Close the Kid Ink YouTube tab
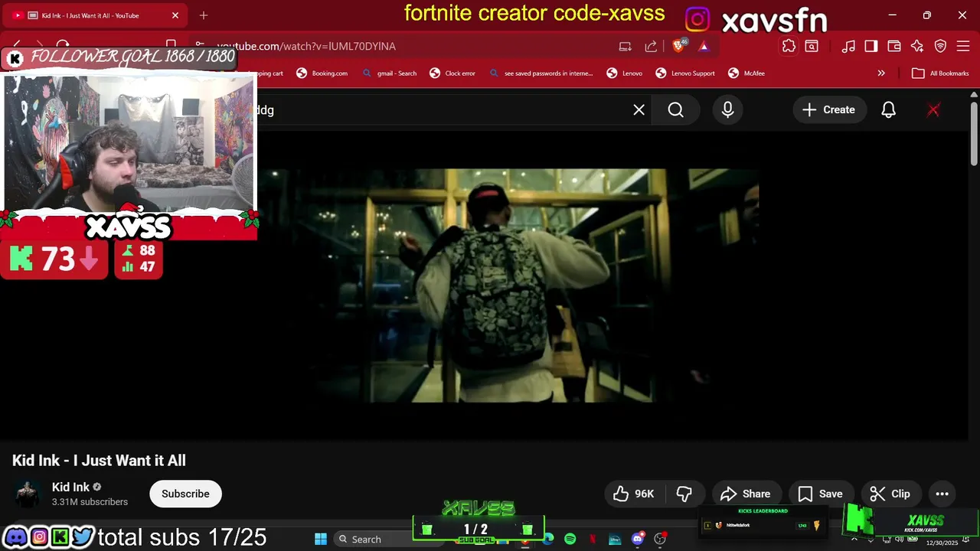The height and width of the screenshot is (551, 980). click(175, 15)
